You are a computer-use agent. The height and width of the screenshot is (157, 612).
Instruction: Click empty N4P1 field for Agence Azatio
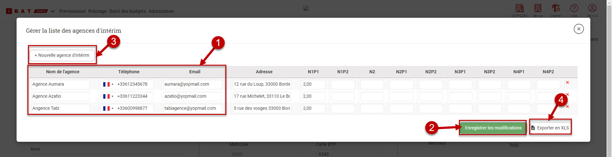tap(519, 96)
